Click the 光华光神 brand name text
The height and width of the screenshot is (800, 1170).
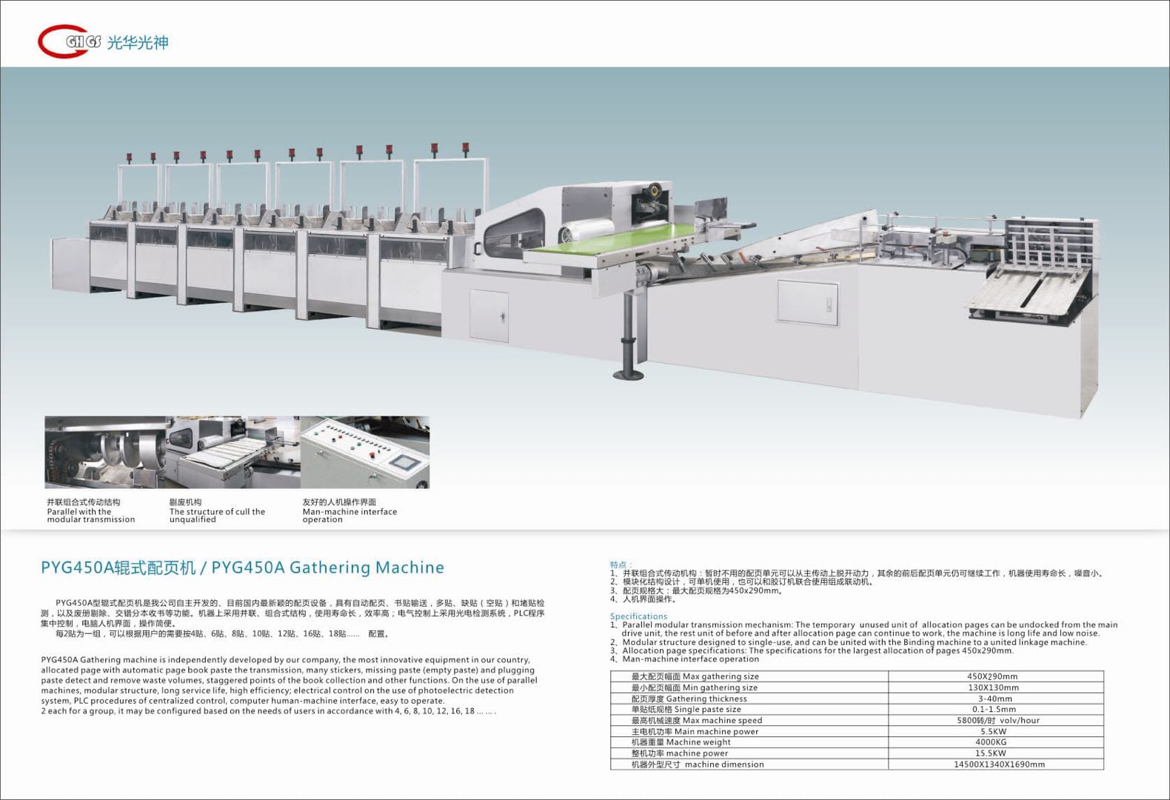click(138, 43)
